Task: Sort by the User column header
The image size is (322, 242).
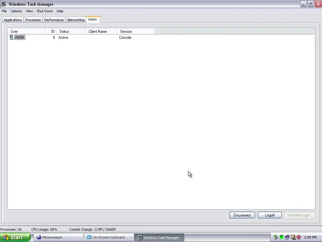Action: (26, 32)
